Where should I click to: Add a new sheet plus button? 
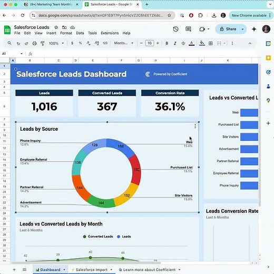click(x=14, y=269)
